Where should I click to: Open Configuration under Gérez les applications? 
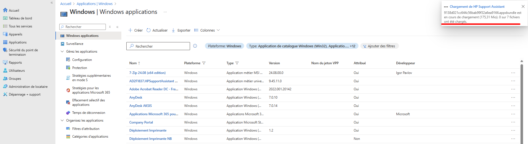point(82,60)
